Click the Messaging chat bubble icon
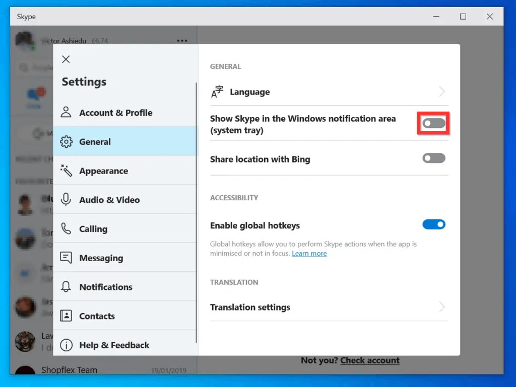 click(66, 258)
